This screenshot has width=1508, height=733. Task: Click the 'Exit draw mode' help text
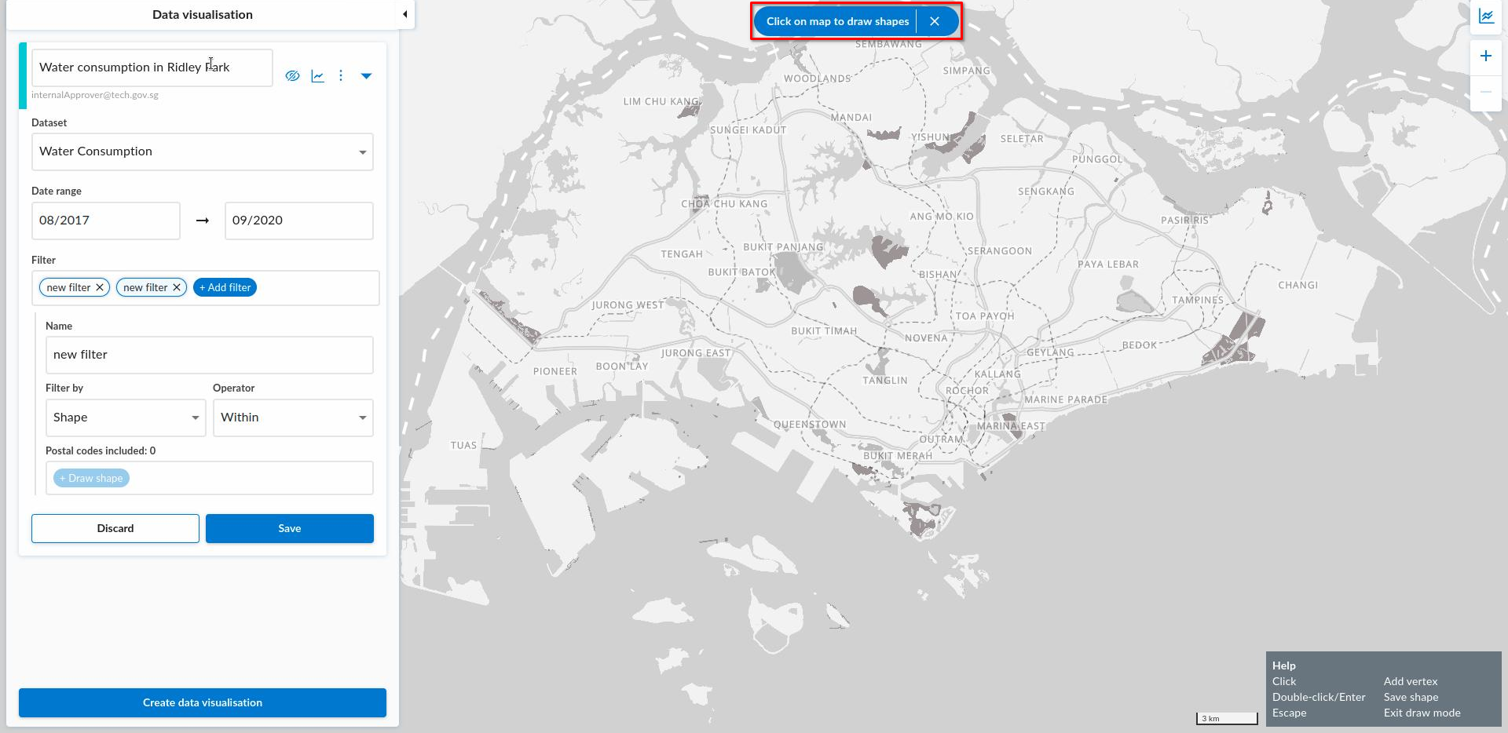coord(1422,713)
